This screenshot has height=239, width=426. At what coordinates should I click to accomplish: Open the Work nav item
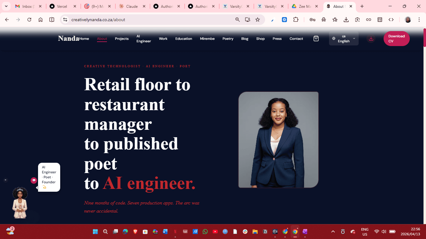click(x=163, y=39)
